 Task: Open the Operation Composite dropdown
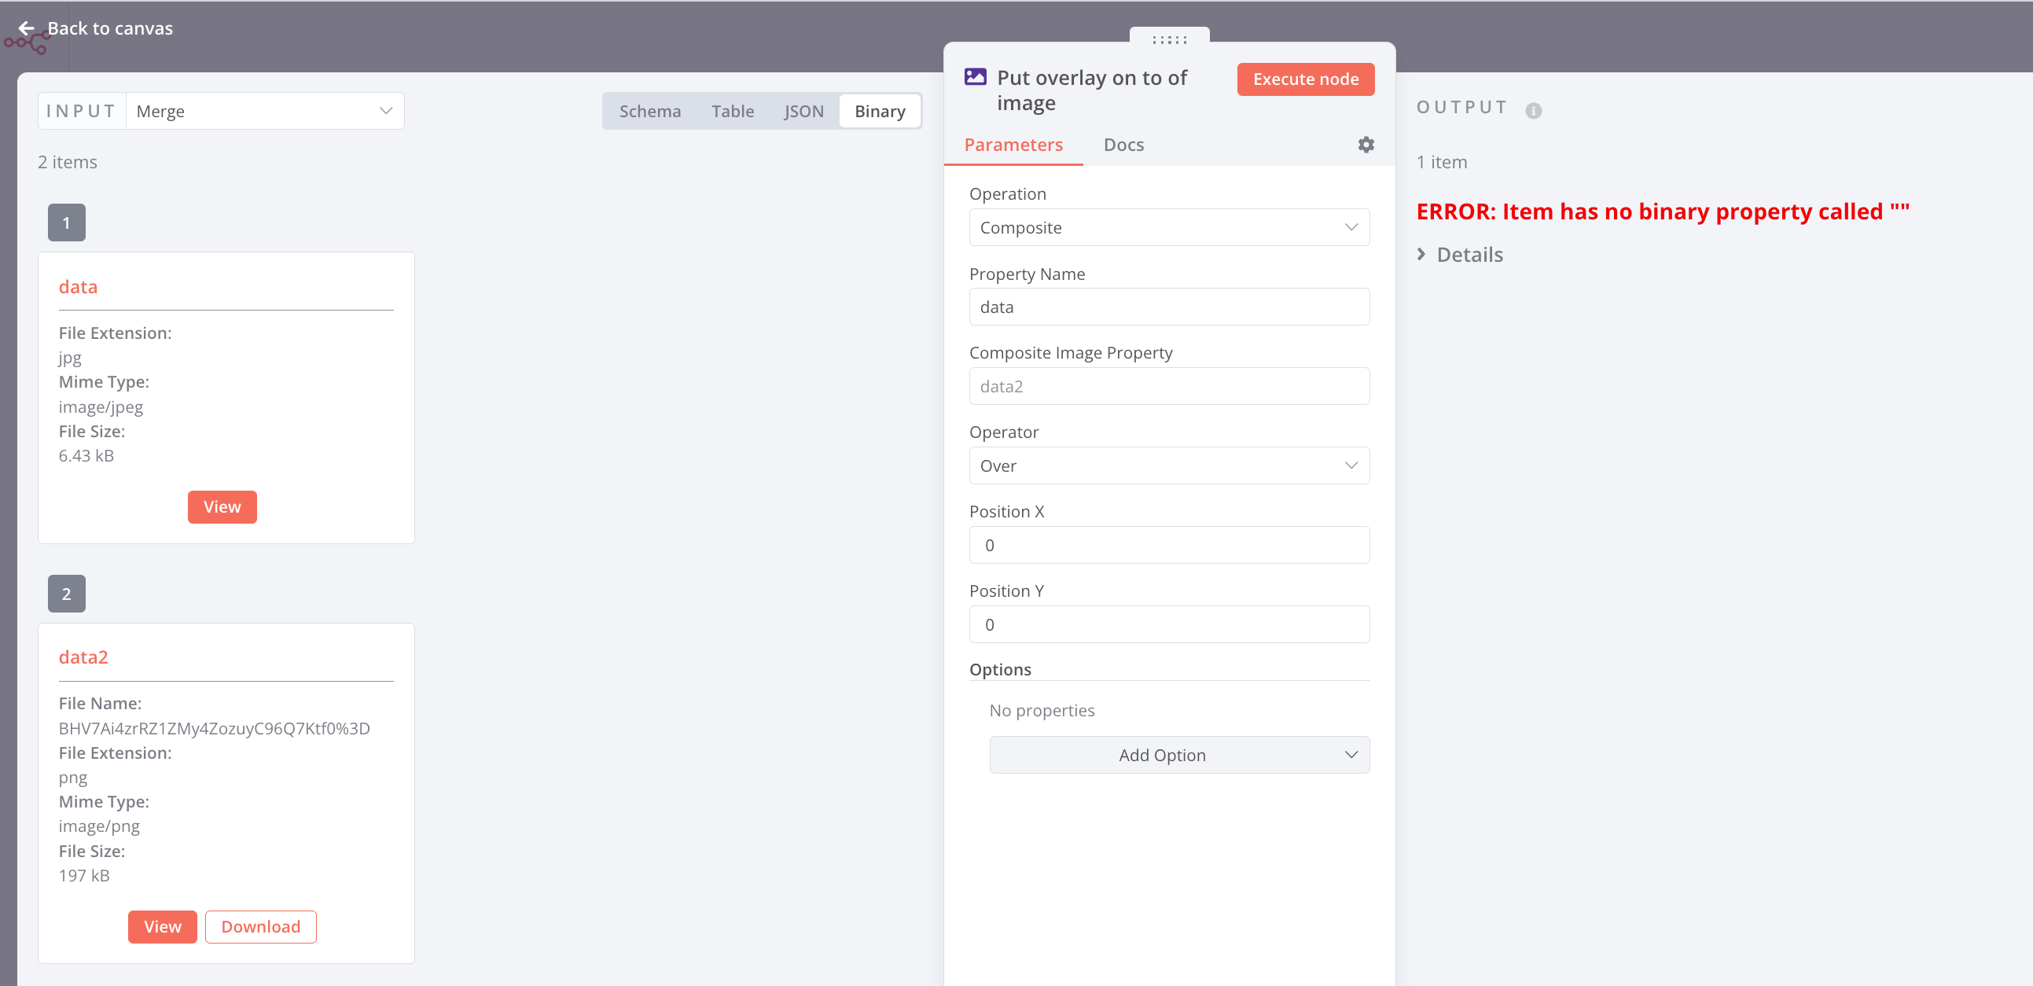tap(1169, 227)
